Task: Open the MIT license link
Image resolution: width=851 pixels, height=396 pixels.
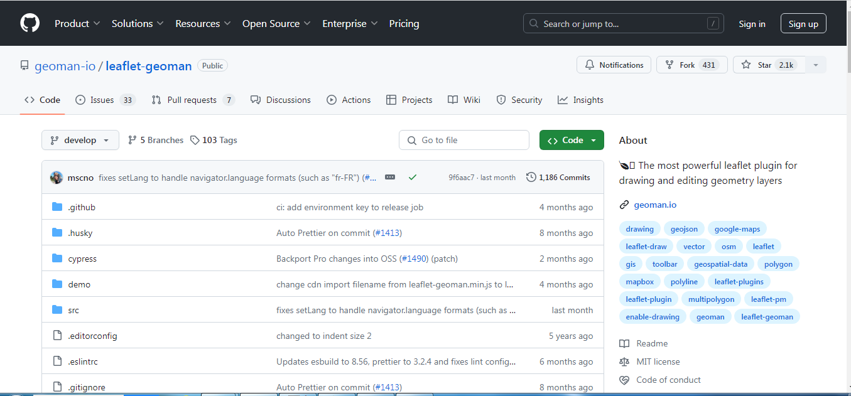Action: click(649, 361)
